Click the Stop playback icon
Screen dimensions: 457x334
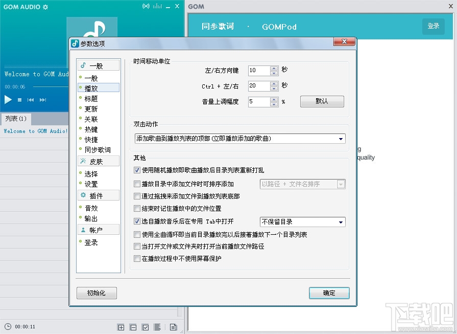click(19, 100)
